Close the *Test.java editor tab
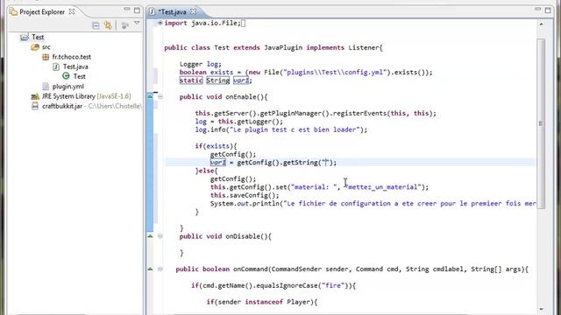Viewport: 561px width, 315px height. pyautogui.click(x=194, y=11)
